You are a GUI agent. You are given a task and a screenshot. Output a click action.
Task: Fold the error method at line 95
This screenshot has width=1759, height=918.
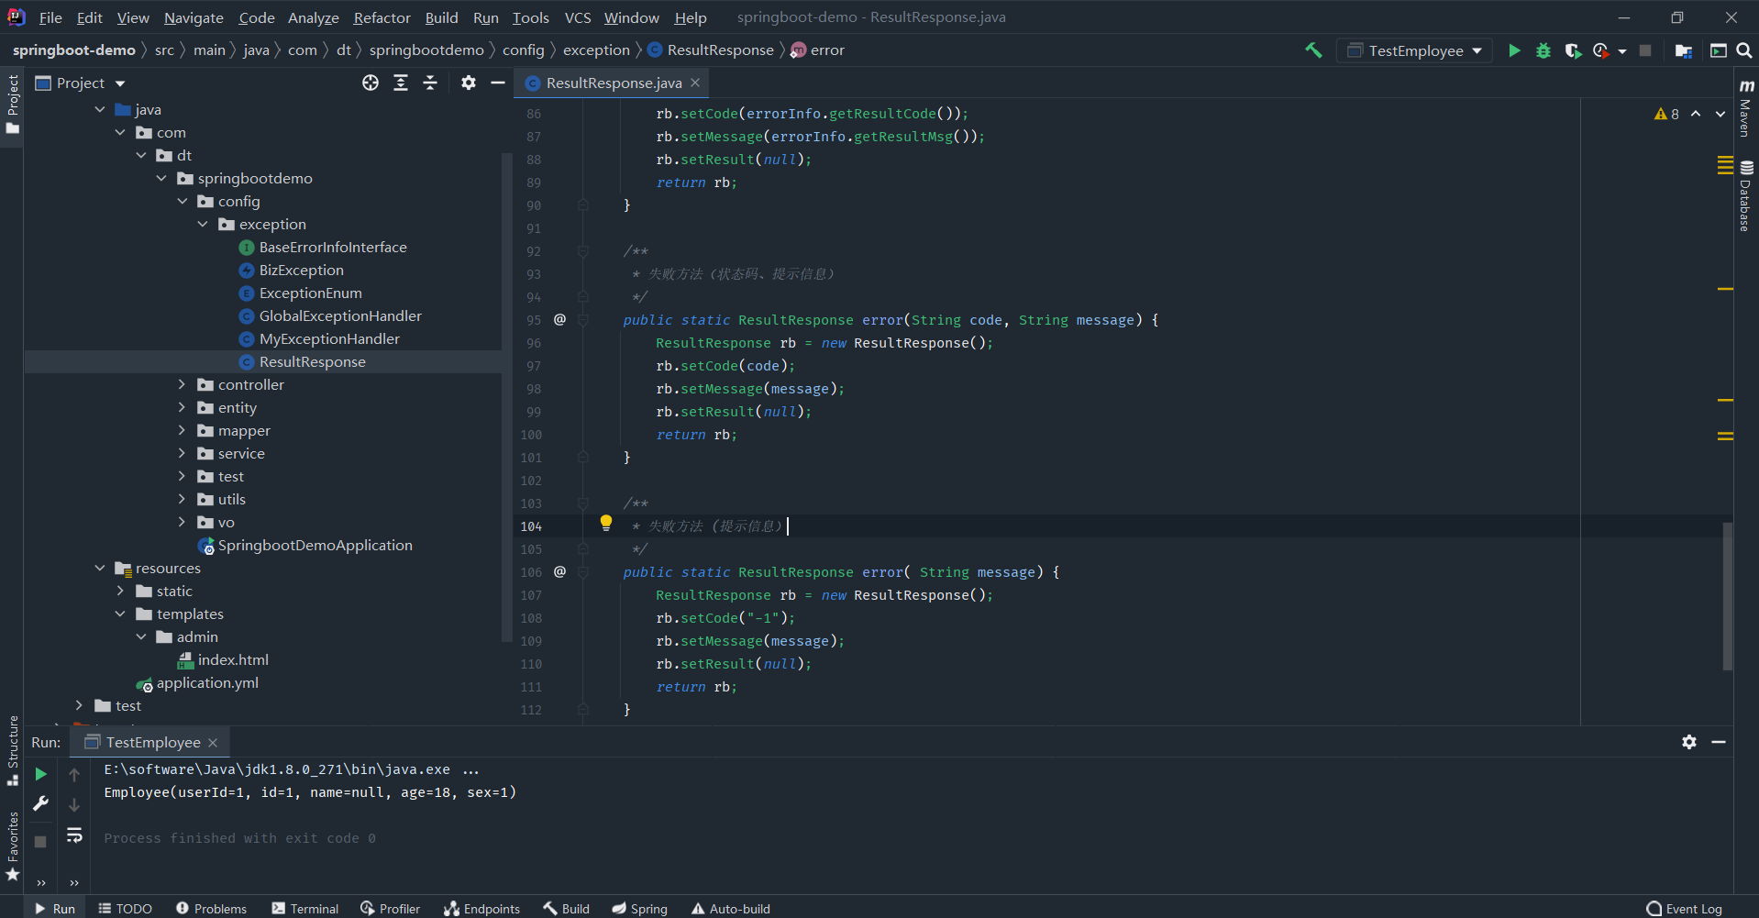click(x=582, y=319)
